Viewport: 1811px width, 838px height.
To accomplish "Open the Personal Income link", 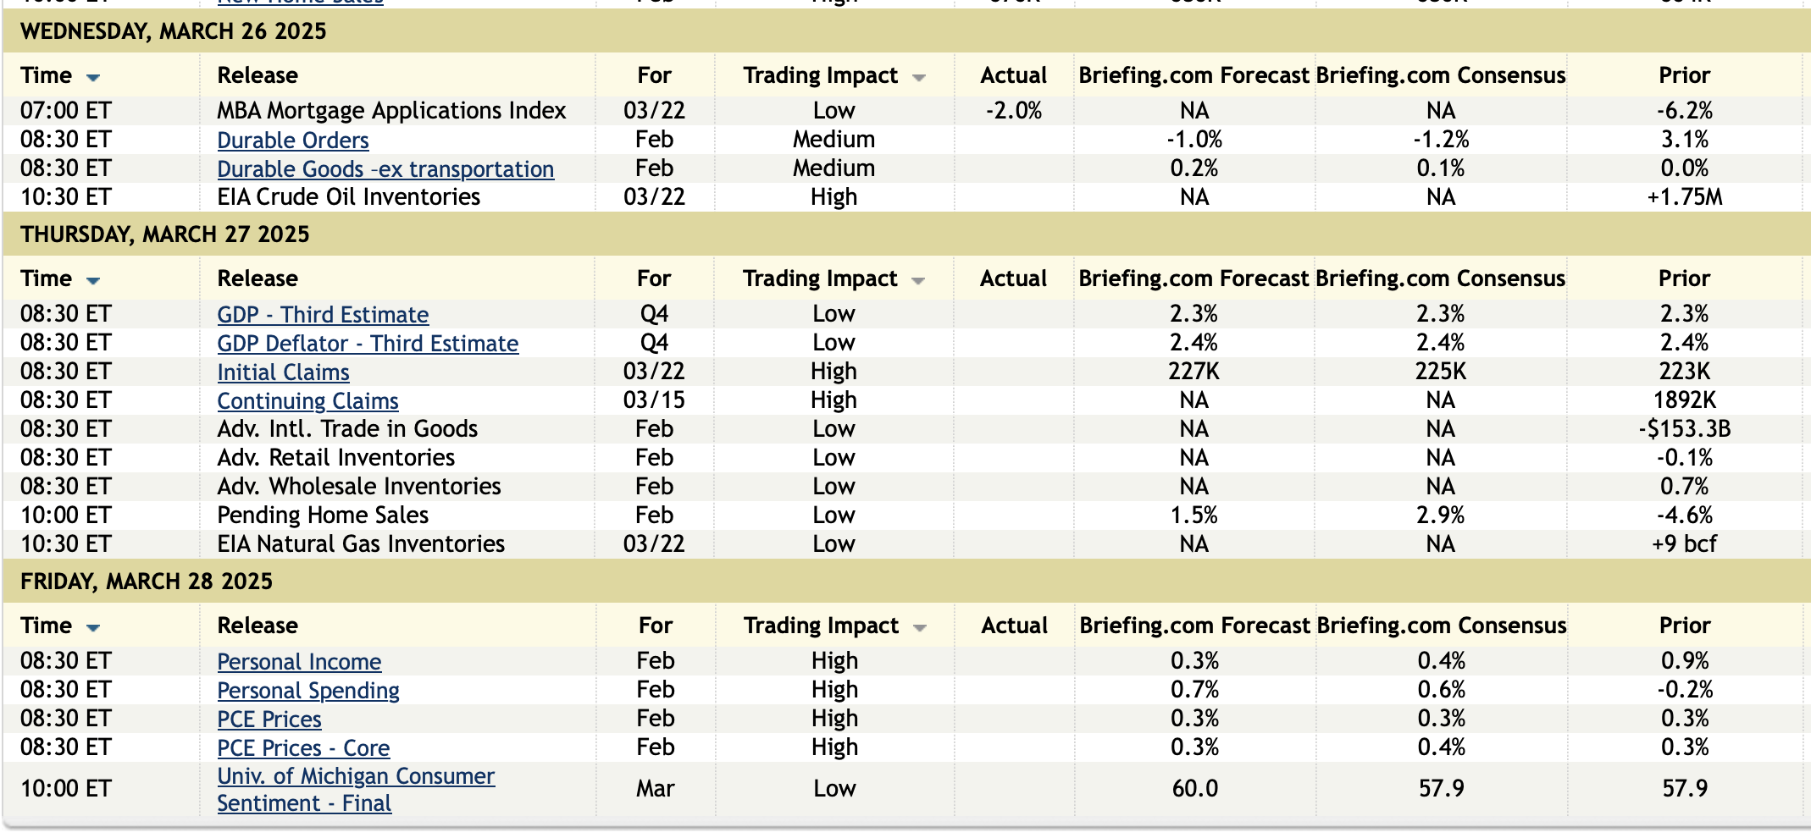I will click(x=299, y=662).
